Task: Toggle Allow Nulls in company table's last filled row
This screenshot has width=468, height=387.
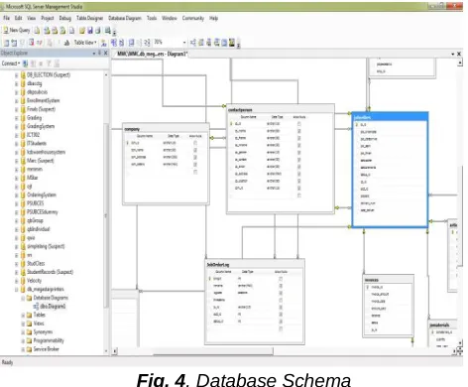Action: [x=195, y=165]
